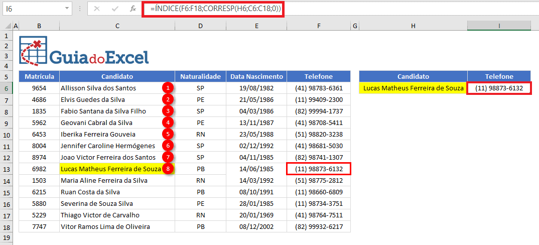
Task: Click the Guia do Excel logo image
Action: point(84,51)
